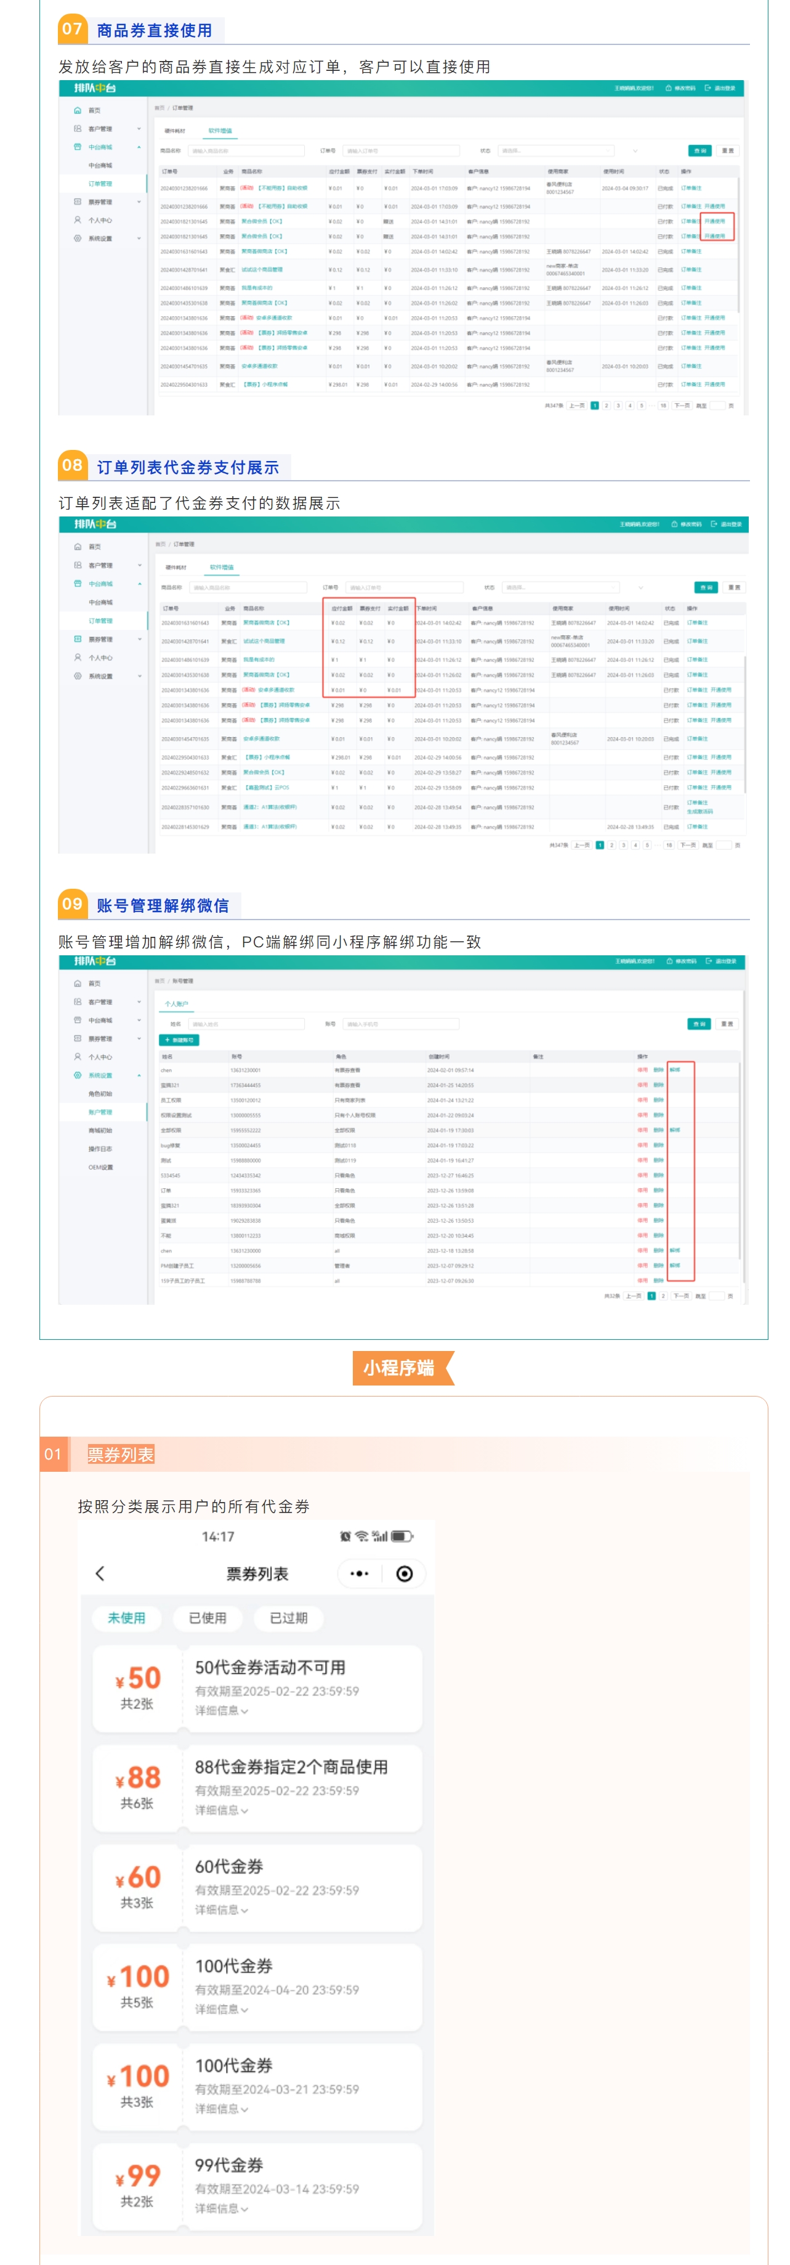The image size is (790, 2265).
Task: Collapse 中台商城 menu arrow in section 07 sidebar
Action: click(x=139, y=147)
